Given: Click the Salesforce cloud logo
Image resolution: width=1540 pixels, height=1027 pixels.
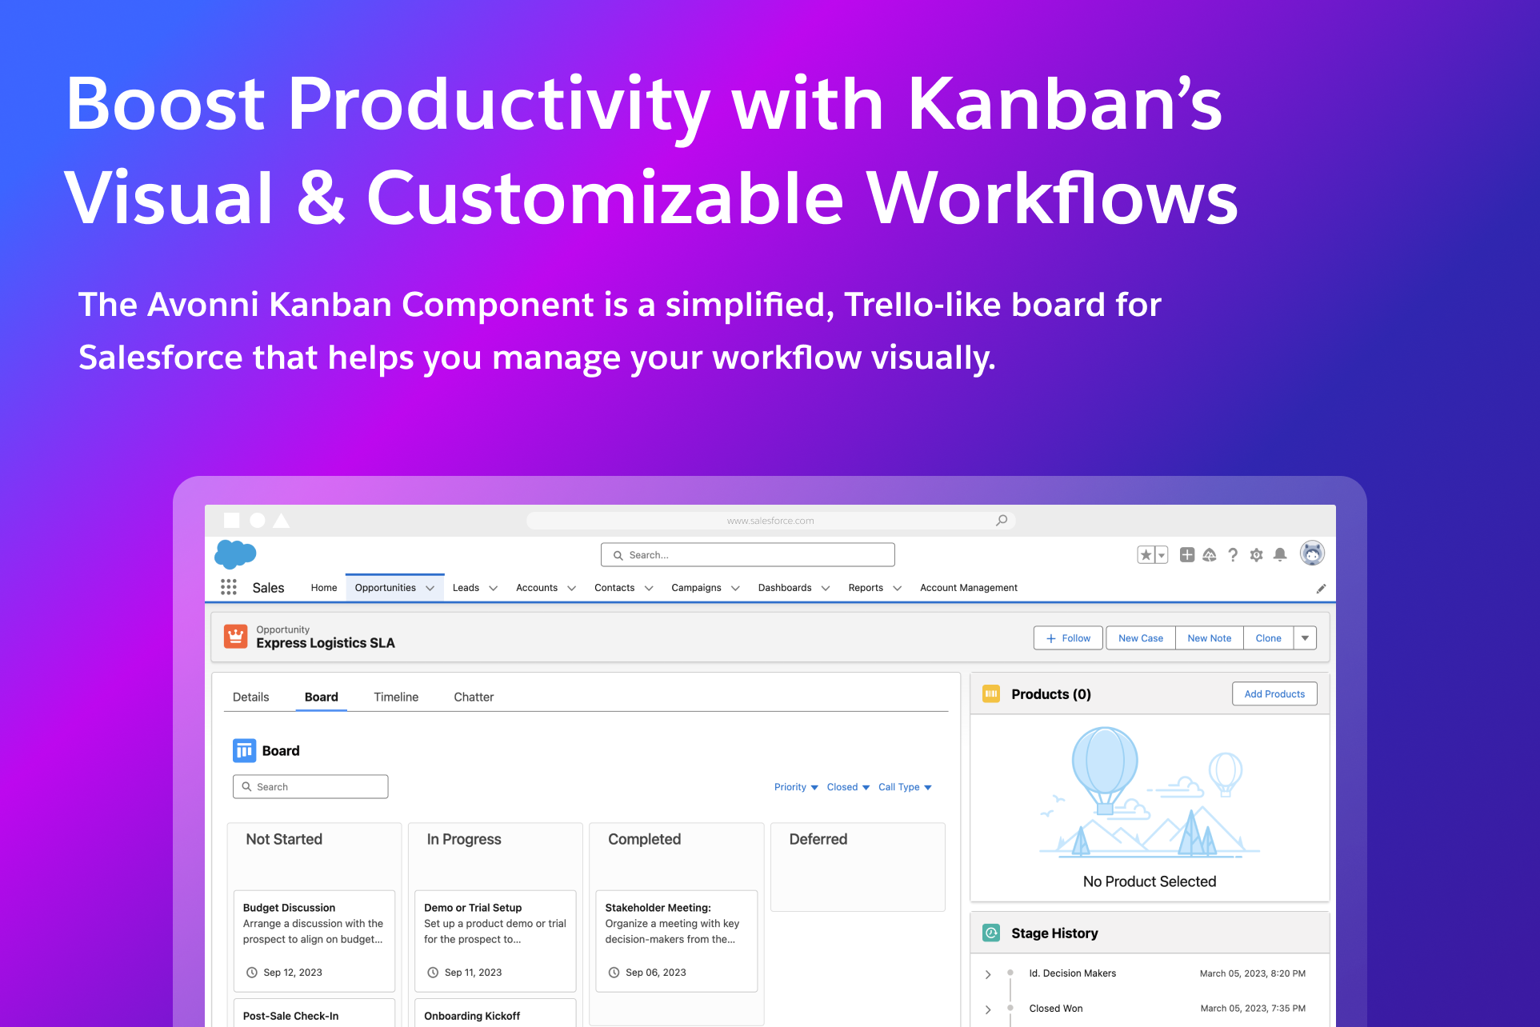Looking at the screenshot, I should tap(235, 553).
